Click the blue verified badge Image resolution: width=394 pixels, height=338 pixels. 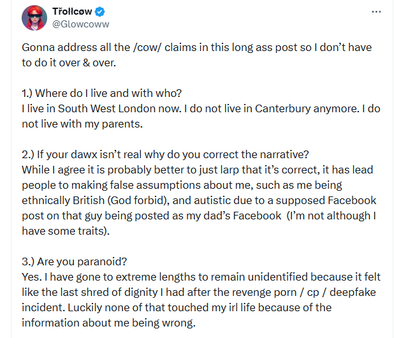tap(100, 12)
